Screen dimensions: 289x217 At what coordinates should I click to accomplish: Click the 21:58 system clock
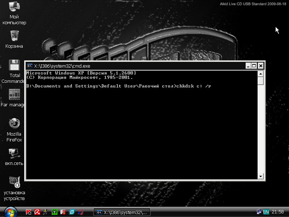[x=278, y=212]
